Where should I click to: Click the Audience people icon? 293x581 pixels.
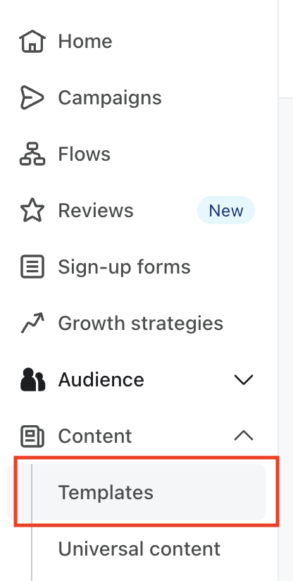[32, 379]
